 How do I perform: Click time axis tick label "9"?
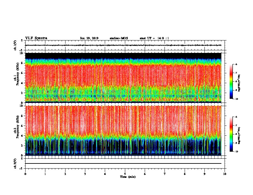tap(204, 174)
